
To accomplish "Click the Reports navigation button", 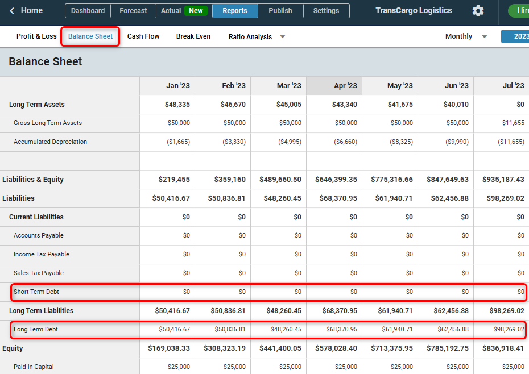I will point(235,11).
